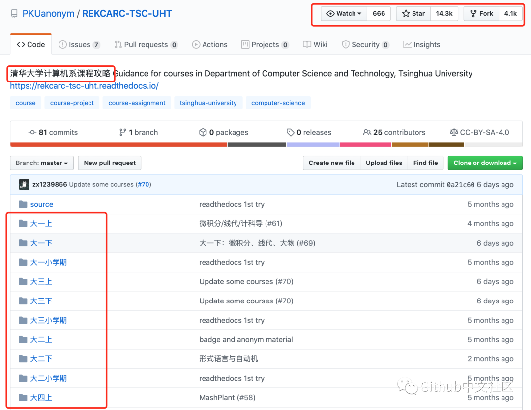Click the folder icon for source
Viewport: 531px width, 410px height.
coord(23,204)
